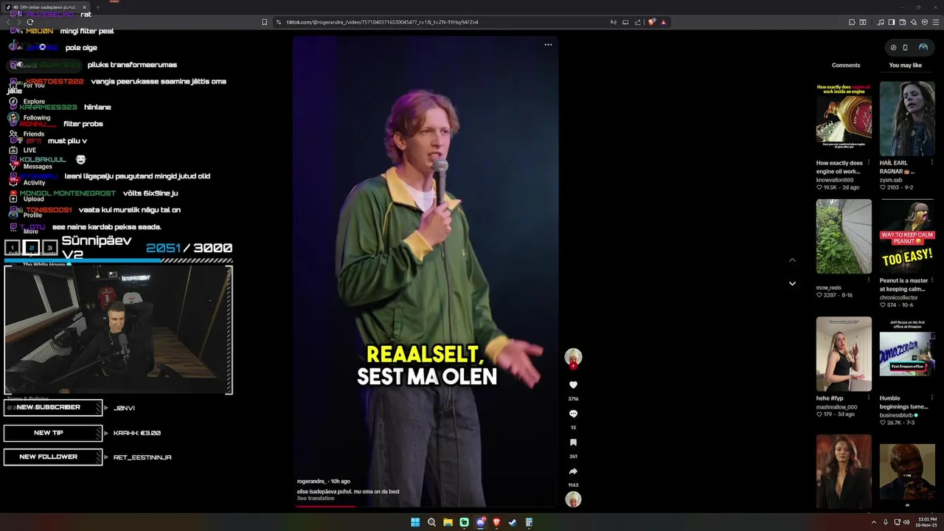Open options for the engine oil video card
Image resolution: width=944 pixels, height=531 pixels.
click(x=868, y=163)
